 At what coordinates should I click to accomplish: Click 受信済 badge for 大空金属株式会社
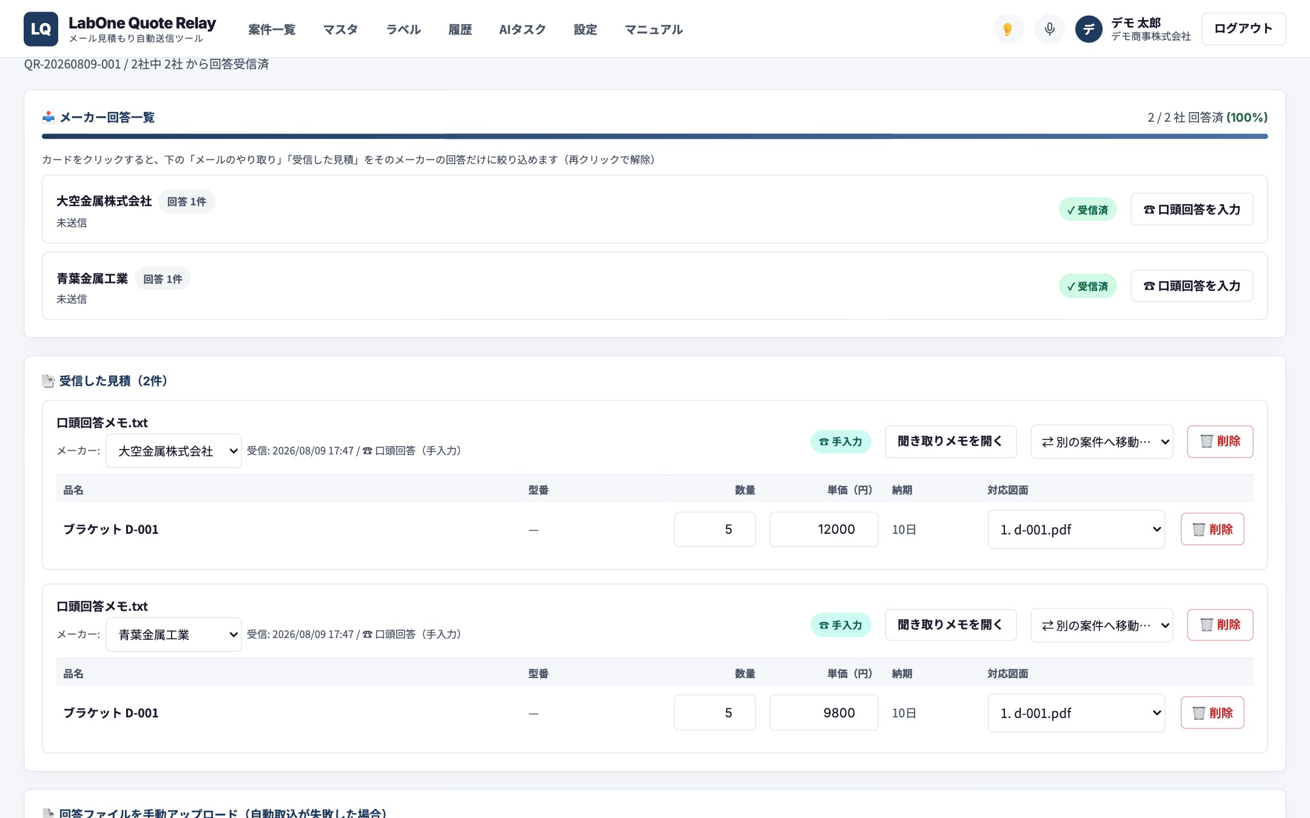[x=1087, y=210]
